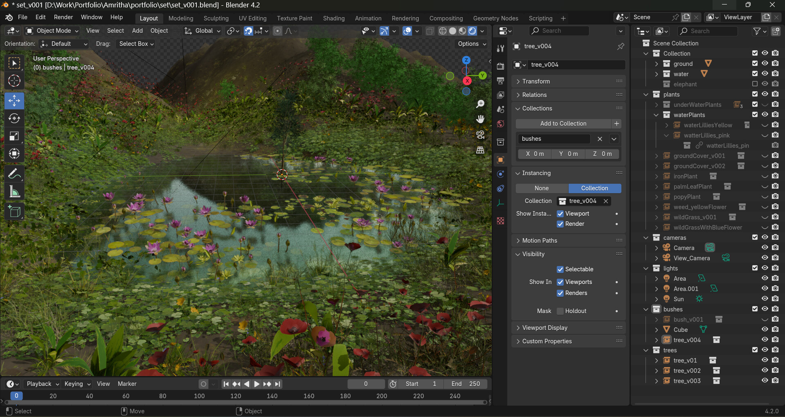The height and width of the screenshot is (417, 785).
Task: Toggle snapping with the magnet icon
Action: (248, 31)
